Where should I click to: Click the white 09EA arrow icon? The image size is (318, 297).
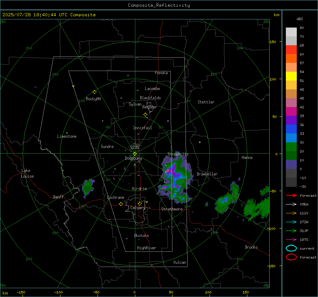tap(291, 204)
